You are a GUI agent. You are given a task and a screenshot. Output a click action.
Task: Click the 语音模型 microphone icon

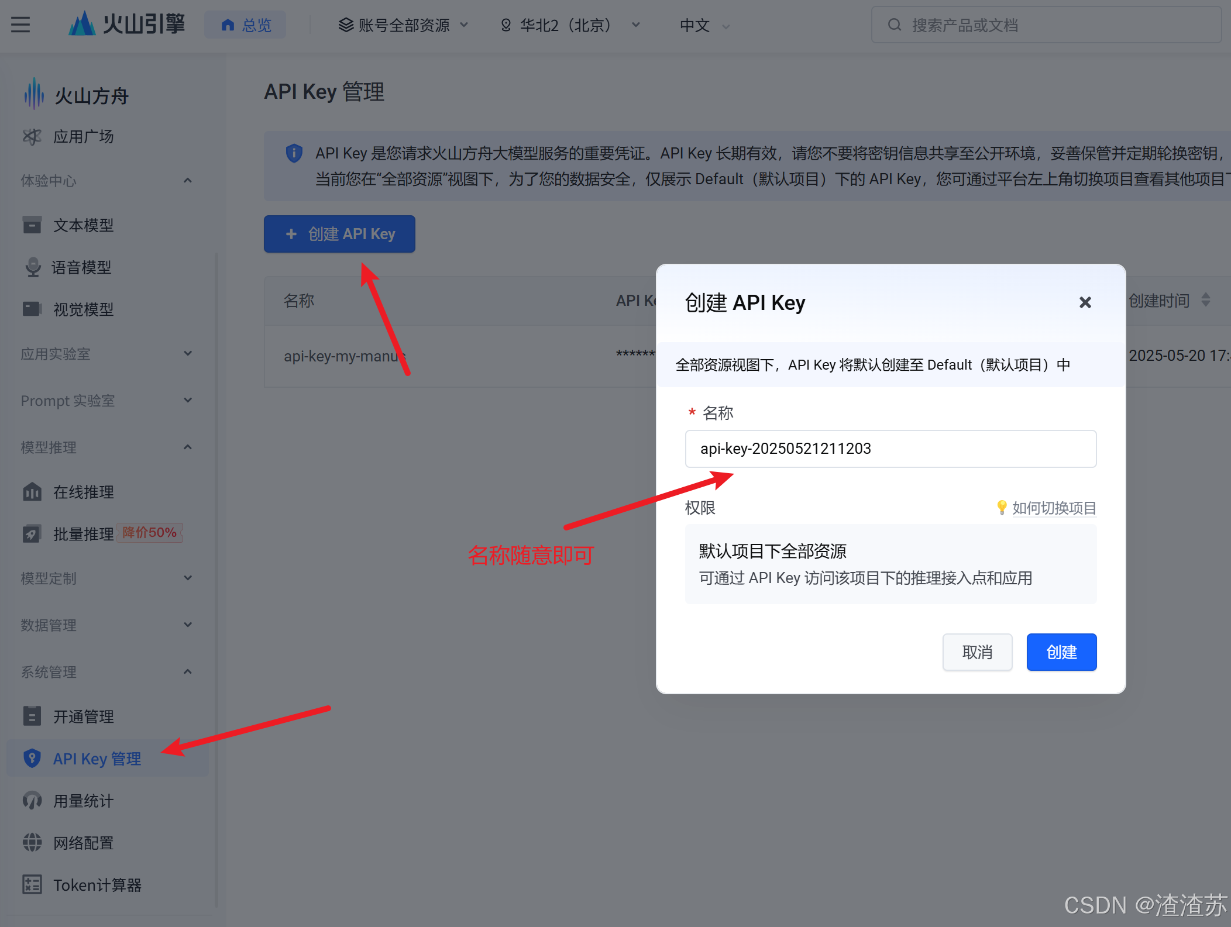[x=33, y=267]
